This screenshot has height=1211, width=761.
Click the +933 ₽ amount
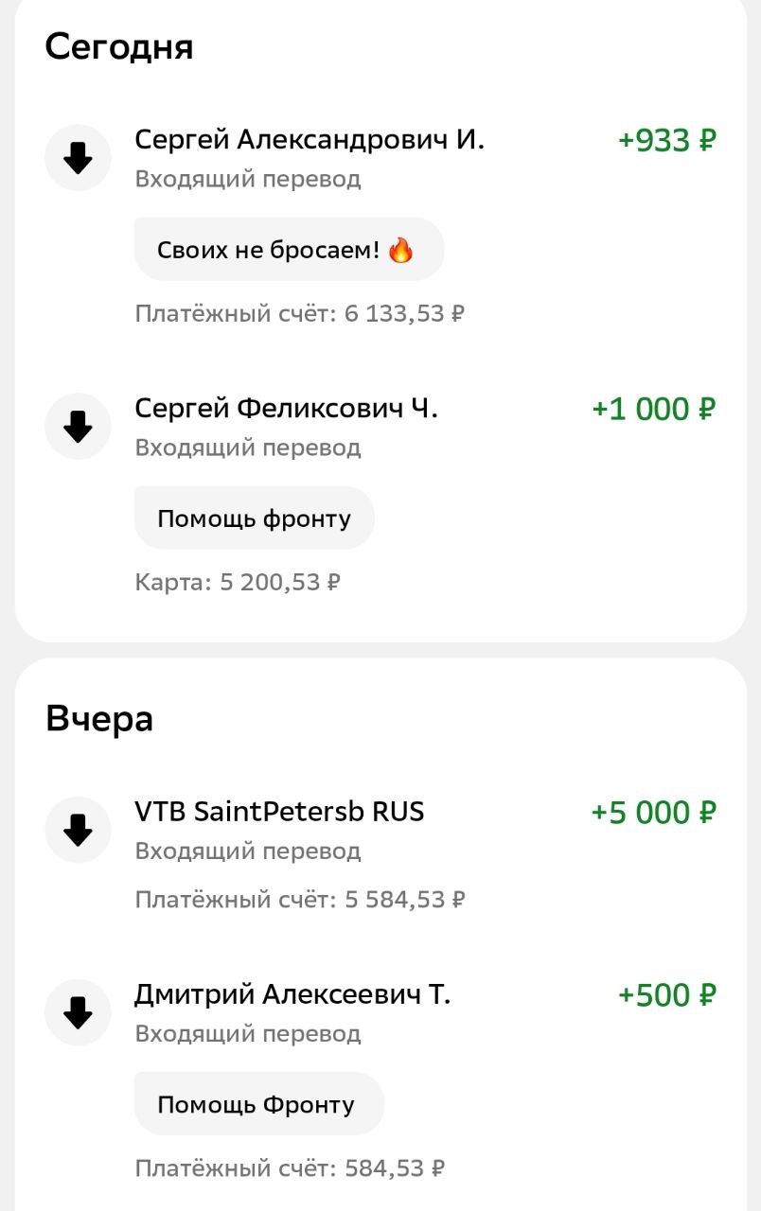pos(666,141)
